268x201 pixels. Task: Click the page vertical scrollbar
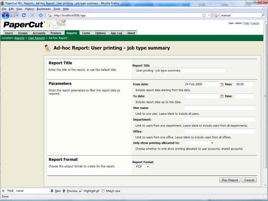click(265, 95)
